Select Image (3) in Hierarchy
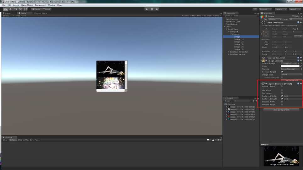This screenshot has width=303, height=170. pos(239,44)
